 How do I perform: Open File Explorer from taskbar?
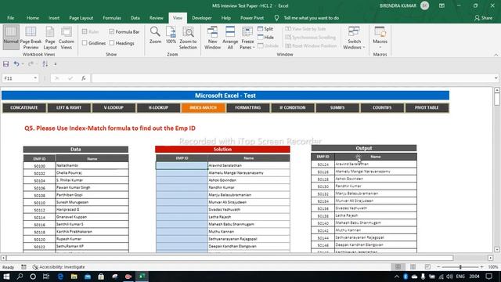(74, 277)
